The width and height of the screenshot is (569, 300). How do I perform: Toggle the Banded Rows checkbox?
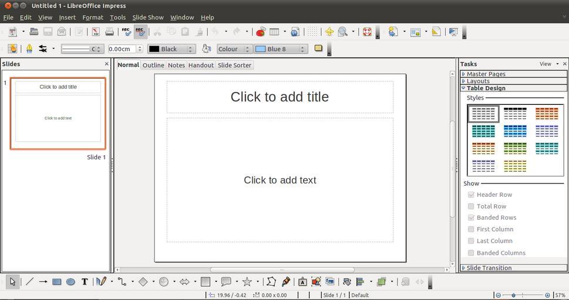click(471, 217)
